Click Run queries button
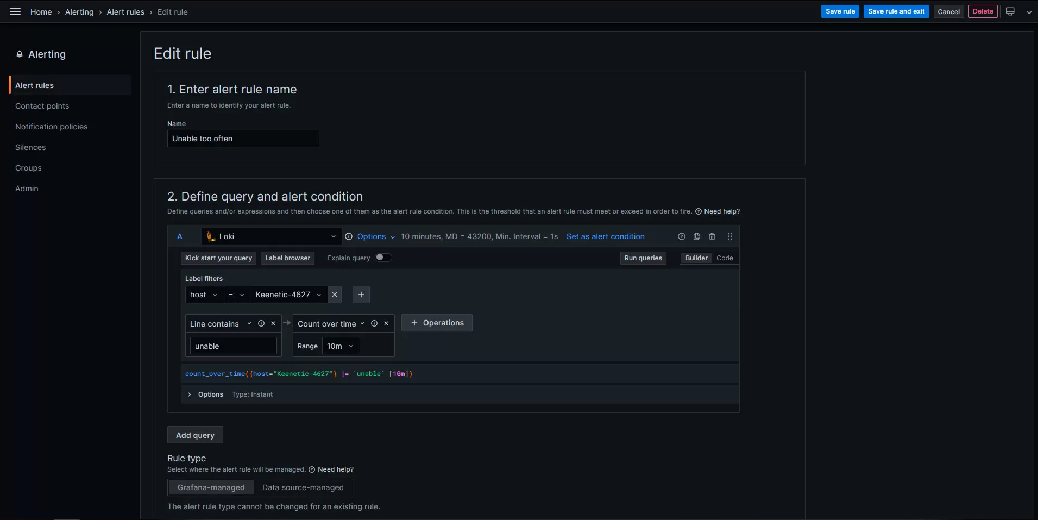 coord(643,258)
